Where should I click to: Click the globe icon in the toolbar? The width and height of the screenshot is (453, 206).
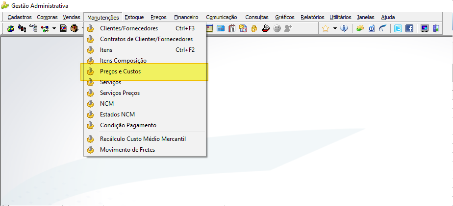pos(11,28)
